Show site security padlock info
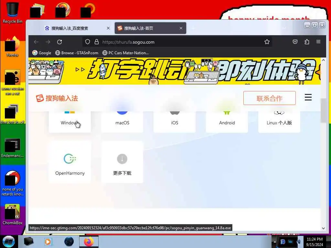Image resolution: width=331 pixels, height=248 pixels. coord(97,42)
